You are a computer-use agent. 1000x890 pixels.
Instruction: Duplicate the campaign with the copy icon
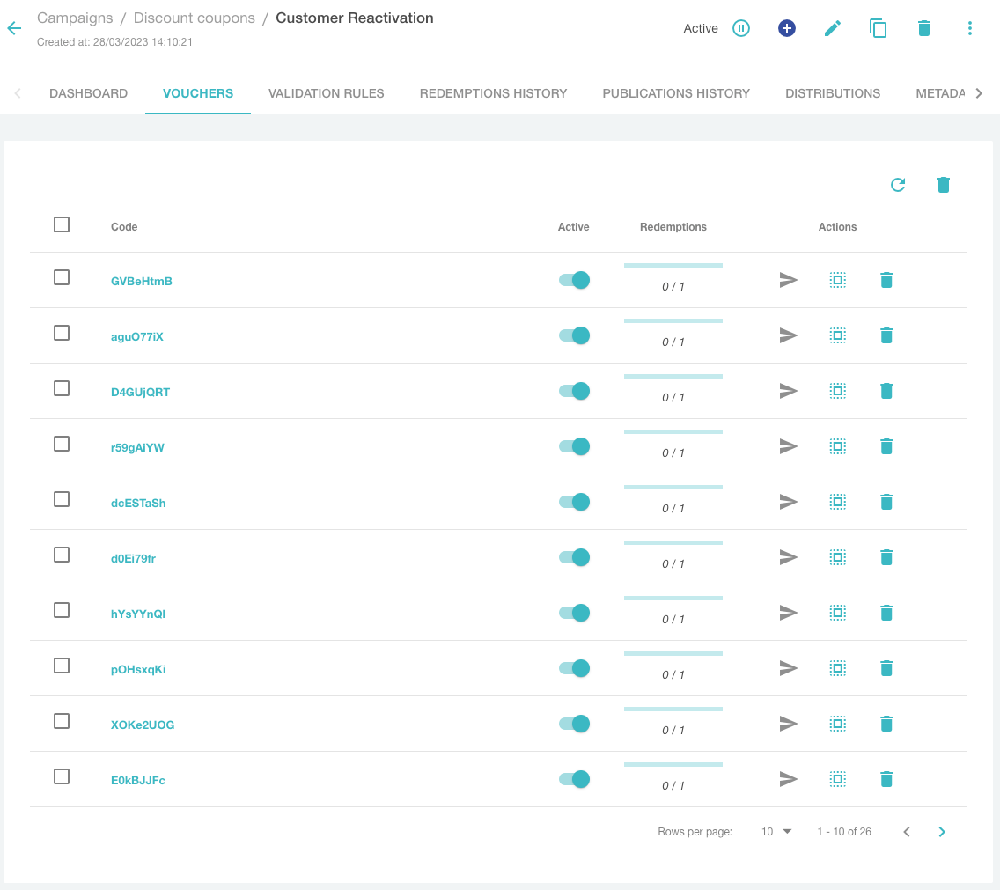878,28
